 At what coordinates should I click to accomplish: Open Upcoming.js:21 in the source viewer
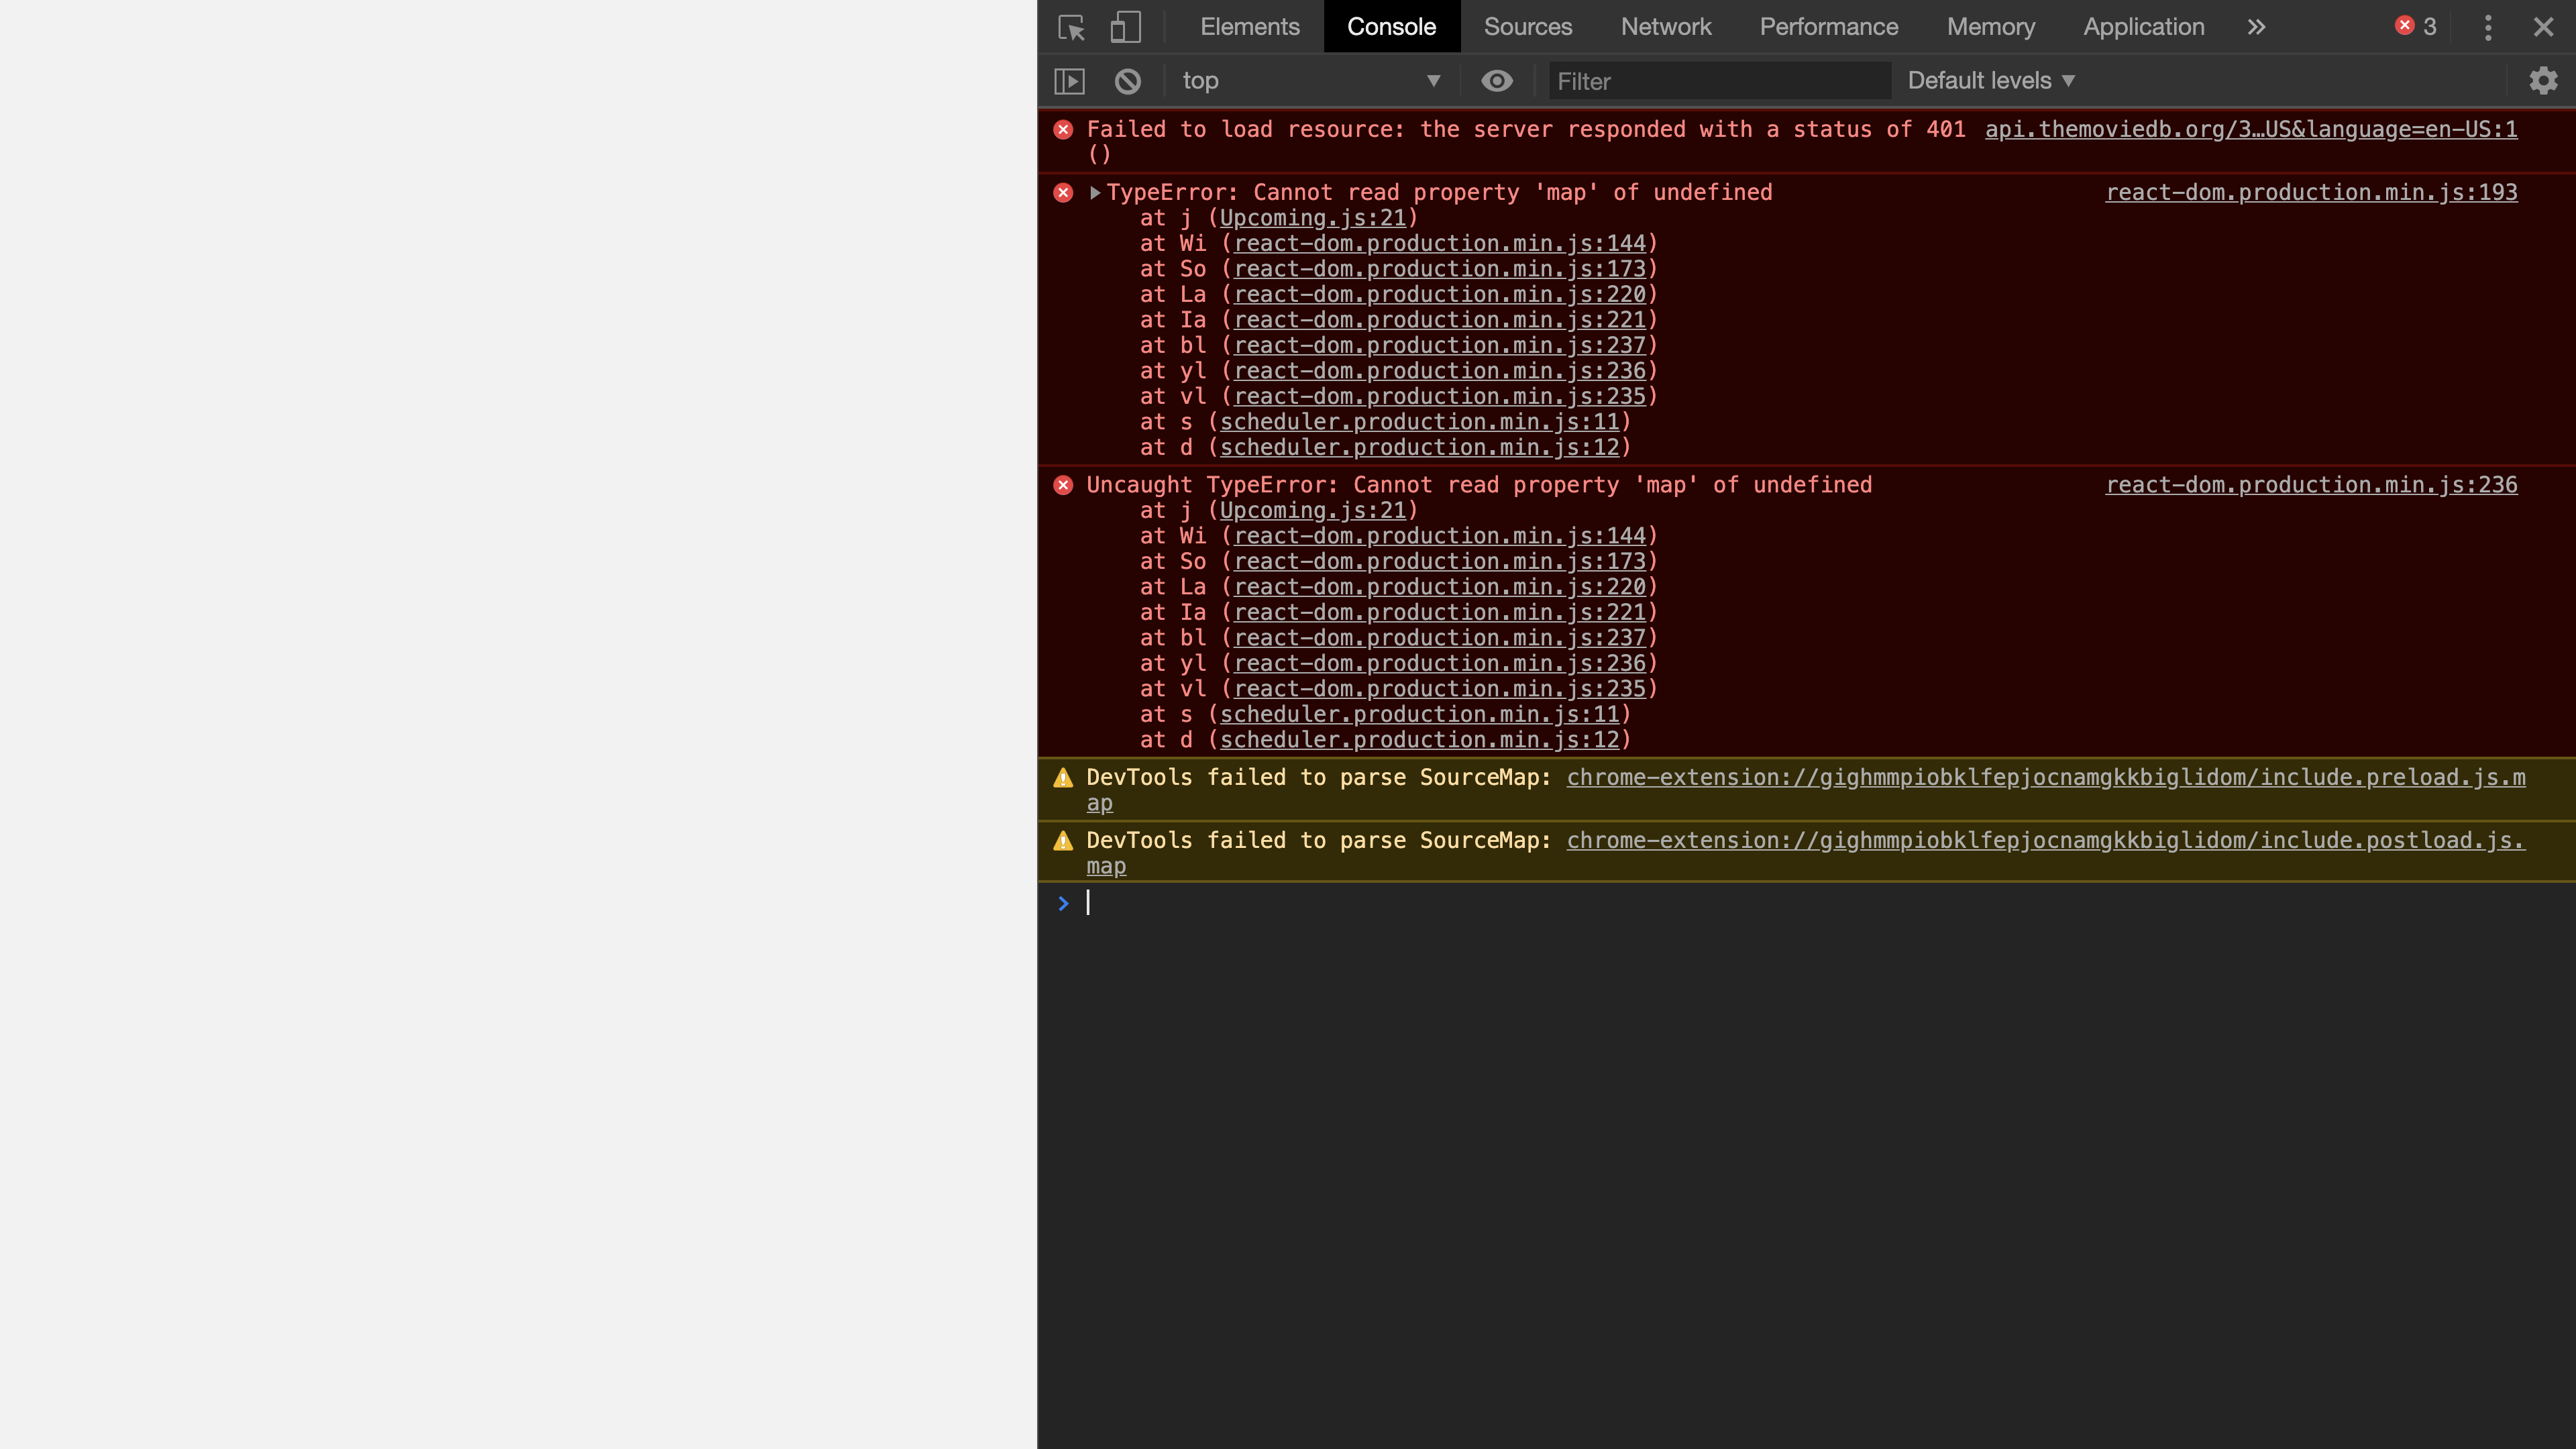pyautogui.click(x=1313, y=218)
